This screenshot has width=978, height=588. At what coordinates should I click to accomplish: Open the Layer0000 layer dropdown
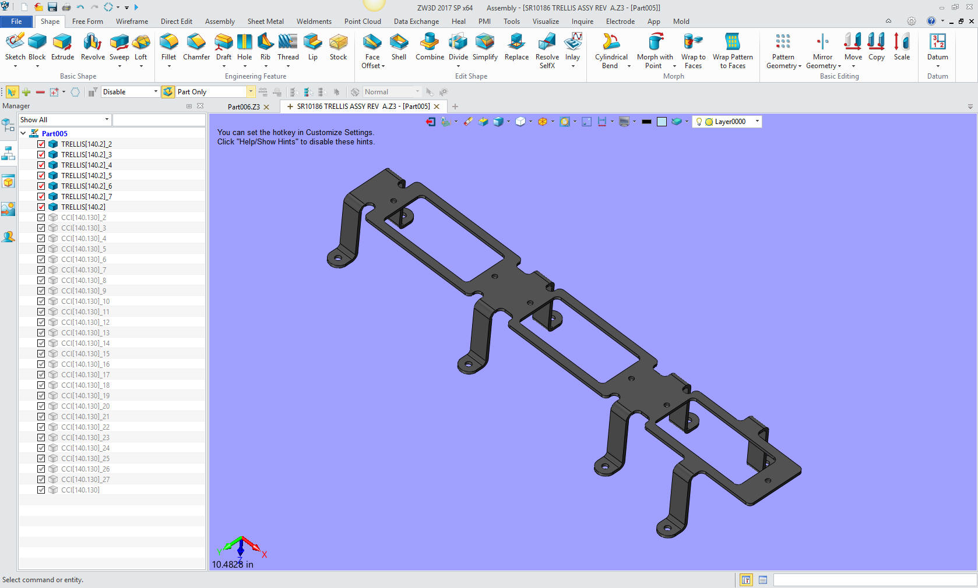click(x=757, y=122)
